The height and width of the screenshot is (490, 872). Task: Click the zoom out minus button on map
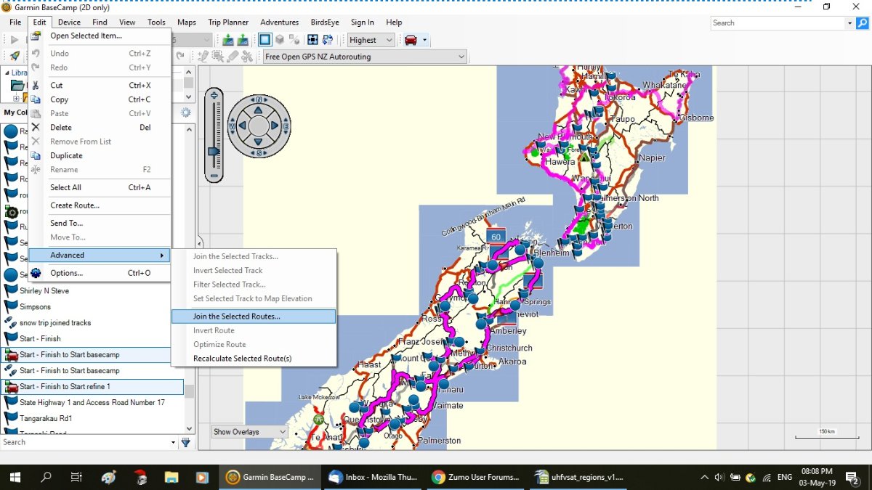click(214, 176)
